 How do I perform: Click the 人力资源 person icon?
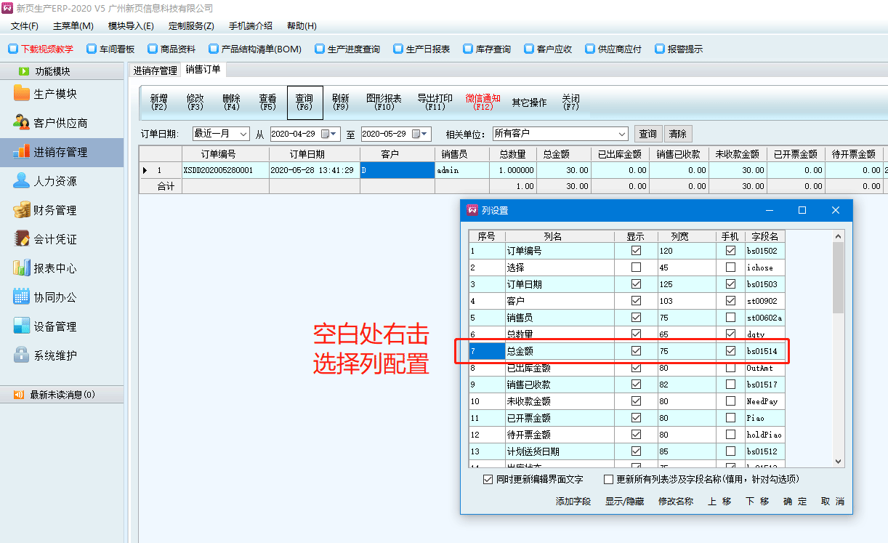(x=22, y=181)
